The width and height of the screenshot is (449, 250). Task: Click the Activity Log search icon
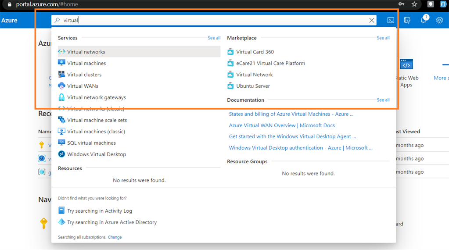point(61,211)
